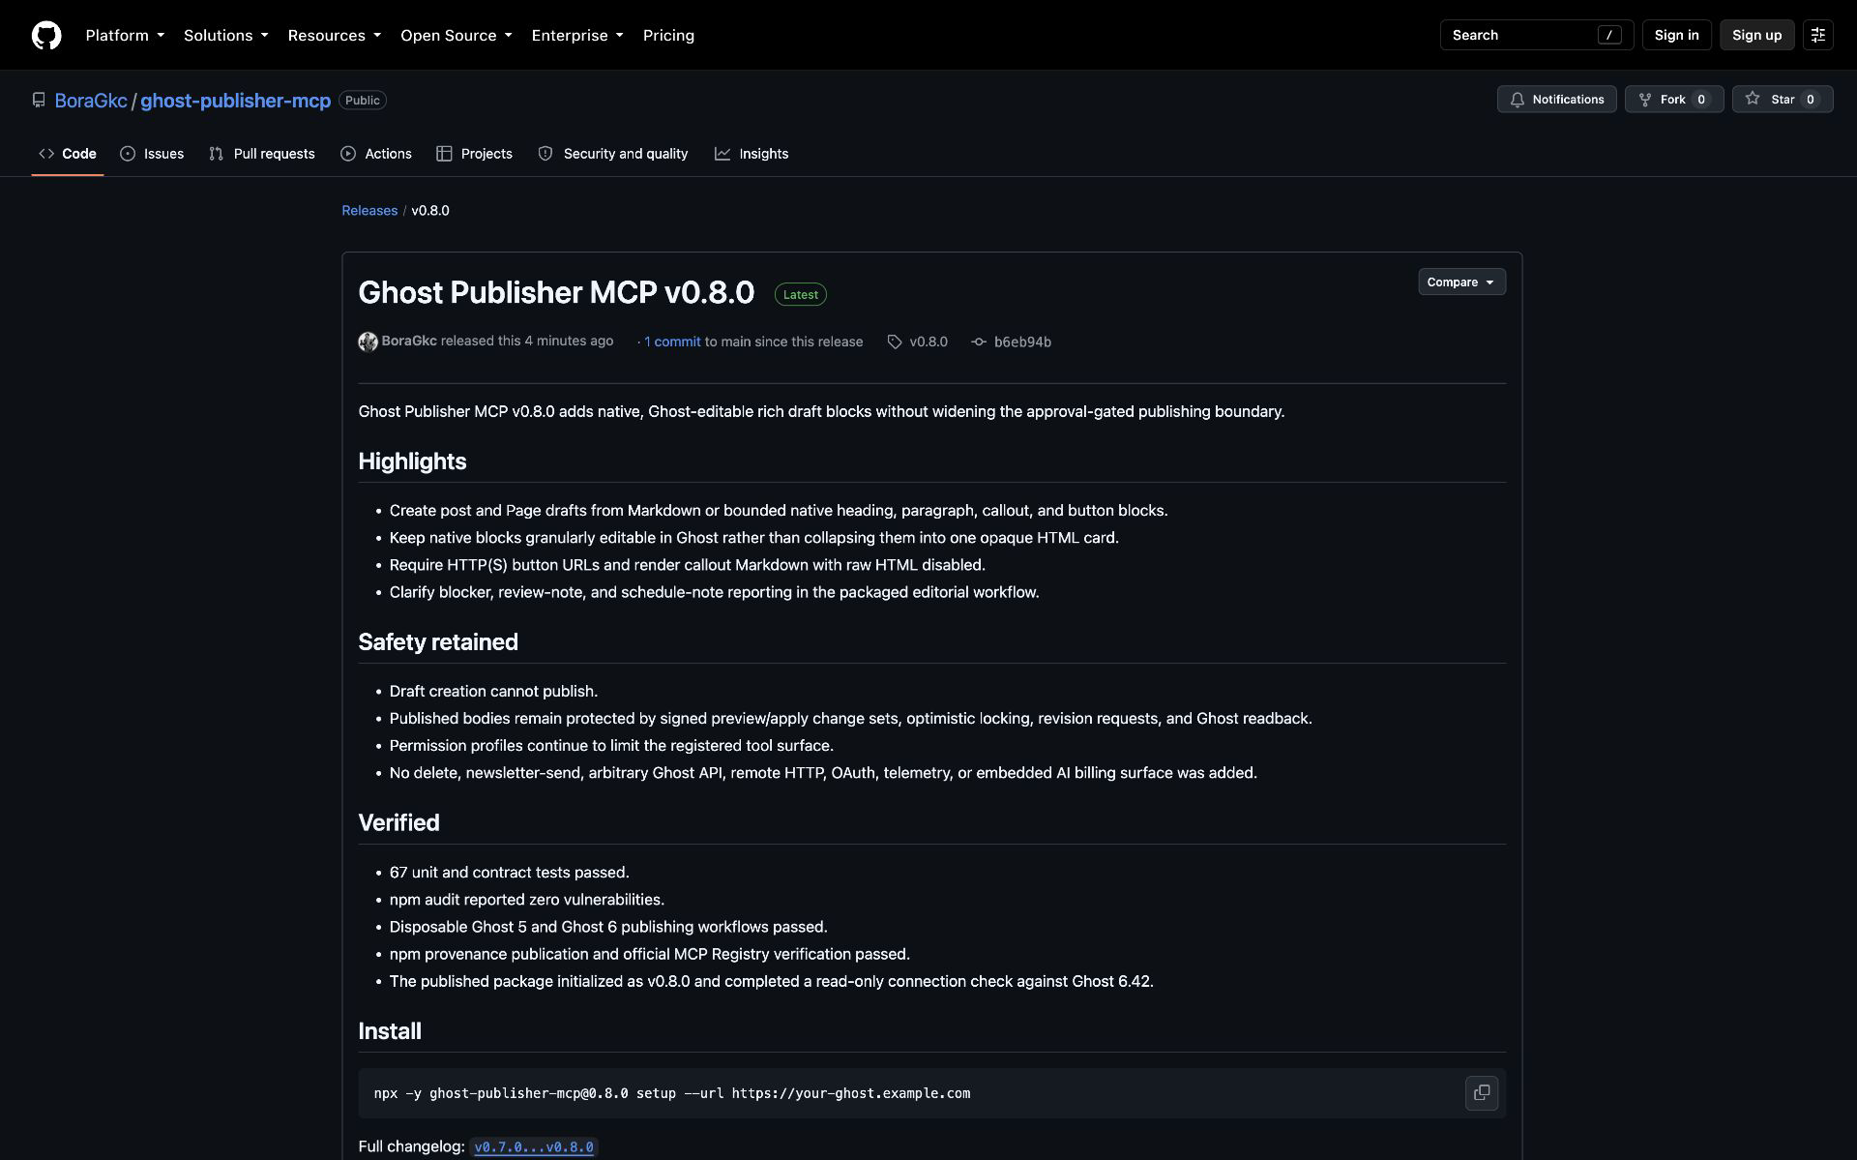Click the slash shortcut key in search
Viewport: 1857px width, 1160px height.
[1609, 35]
